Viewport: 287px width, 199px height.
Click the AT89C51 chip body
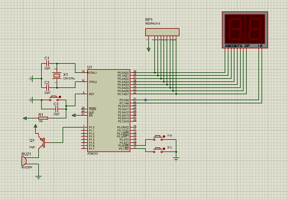click(109, 111)
